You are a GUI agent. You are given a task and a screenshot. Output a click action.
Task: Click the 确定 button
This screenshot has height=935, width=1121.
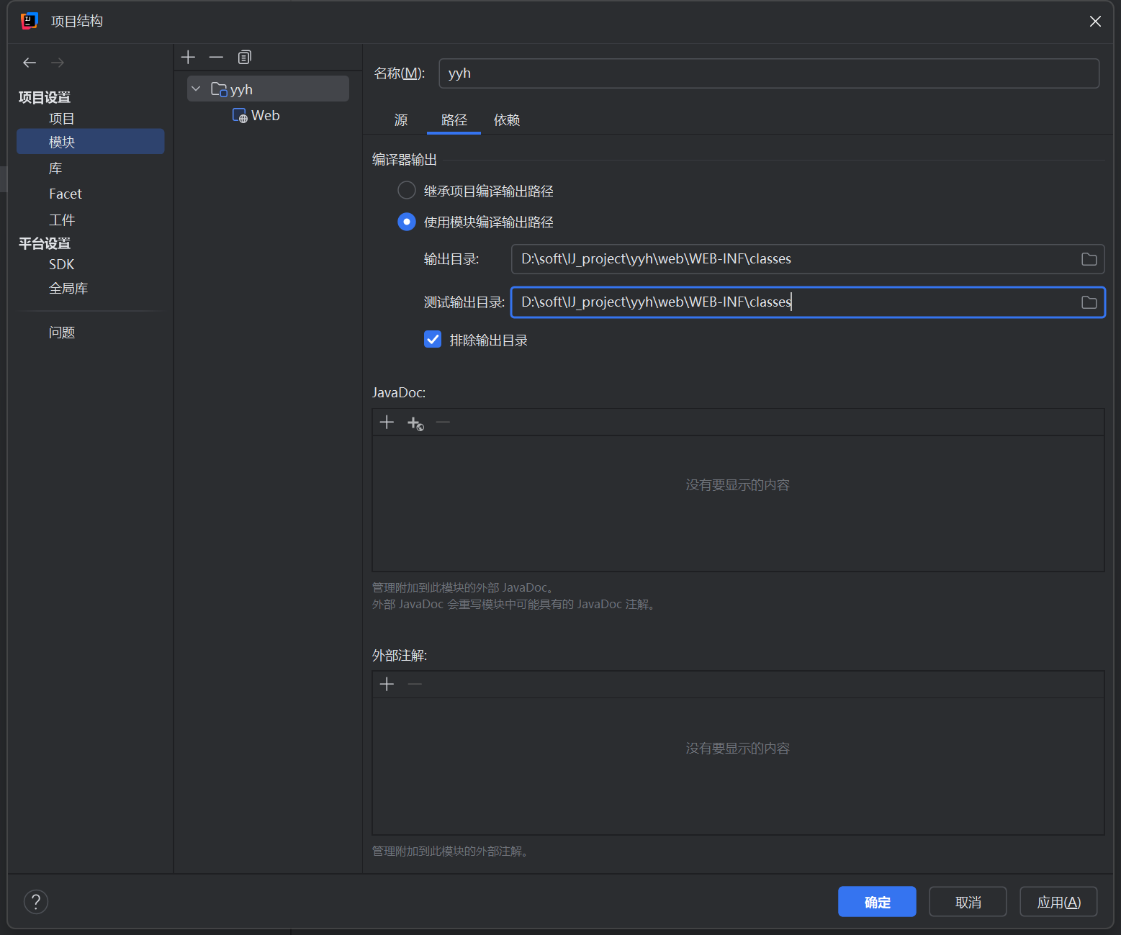877,901
